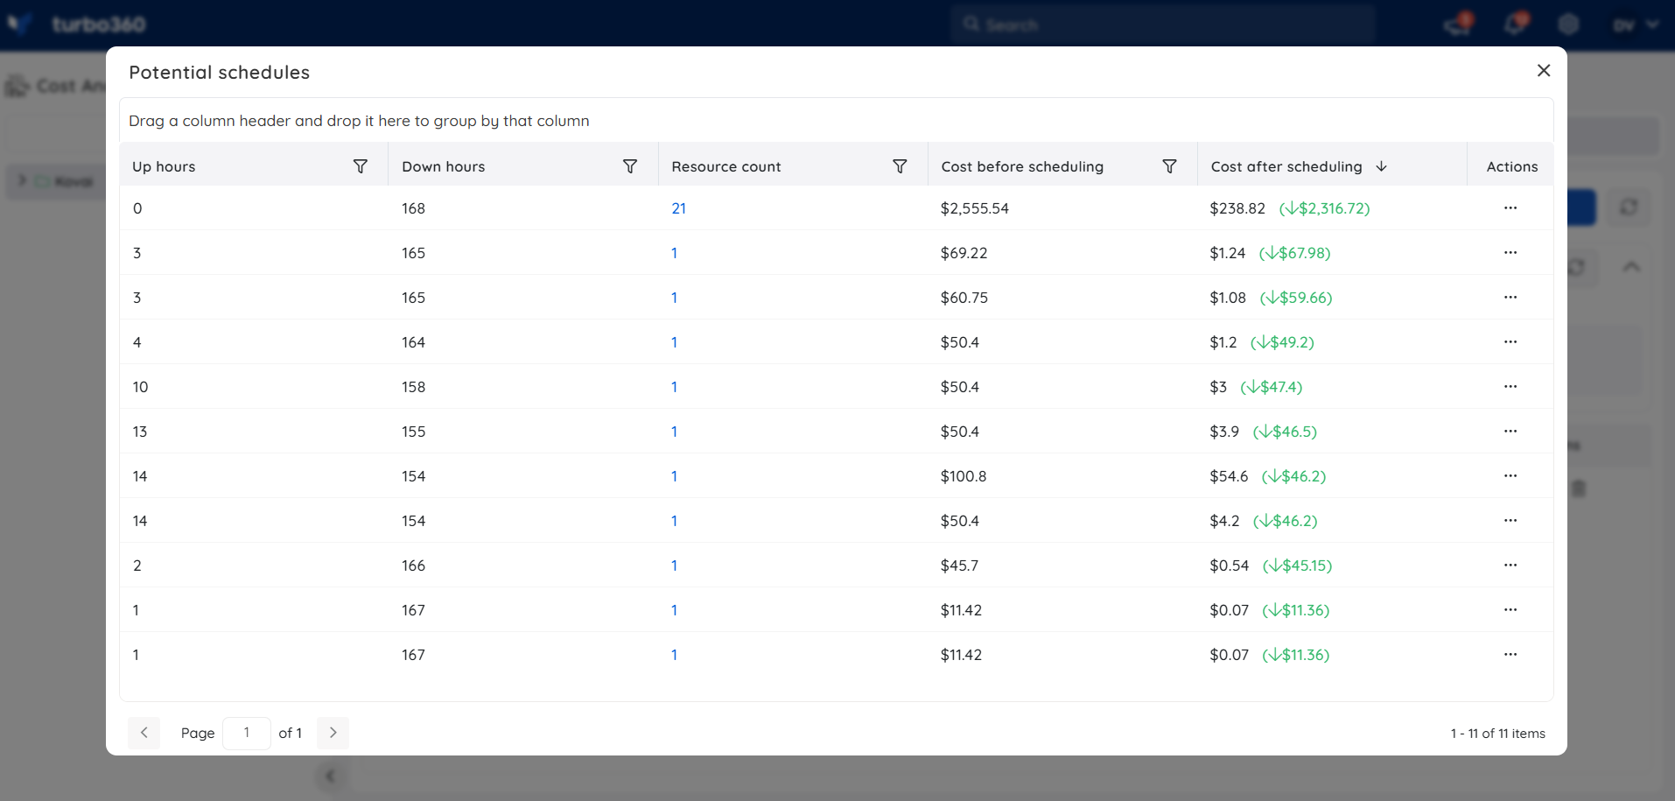Open actions menu for the $4.2 cost-after row
Image resolution: width=1675 pixels, height=801 pixels.
pos(1510,521)
